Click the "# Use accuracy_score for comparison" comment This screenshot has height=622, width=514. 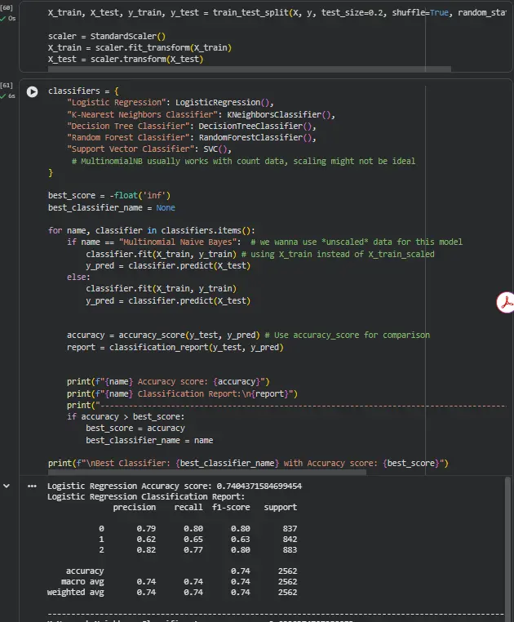347,335
